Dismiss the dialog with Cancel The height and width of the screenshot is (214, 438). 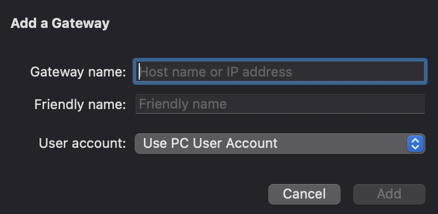[x=304, y=194]
